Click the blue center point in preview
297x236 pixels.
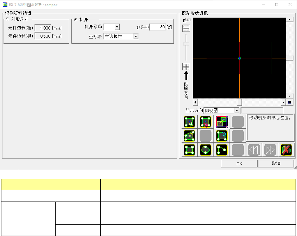(x=239, y=58)
